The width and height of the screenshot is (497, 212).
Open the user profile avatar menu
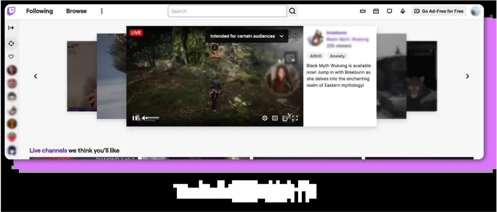click(x=476, y=11)
